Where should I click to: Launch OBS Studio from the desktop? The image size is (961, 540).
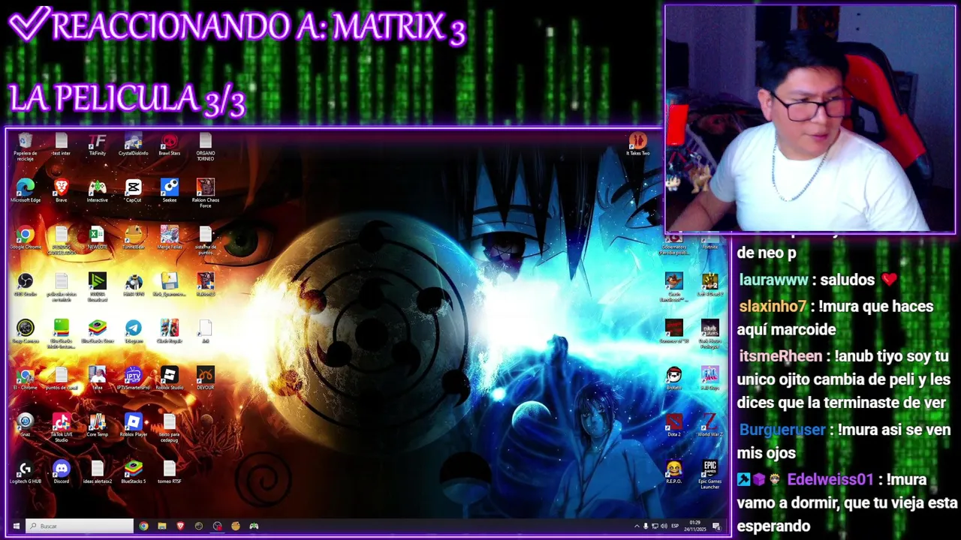25,285
